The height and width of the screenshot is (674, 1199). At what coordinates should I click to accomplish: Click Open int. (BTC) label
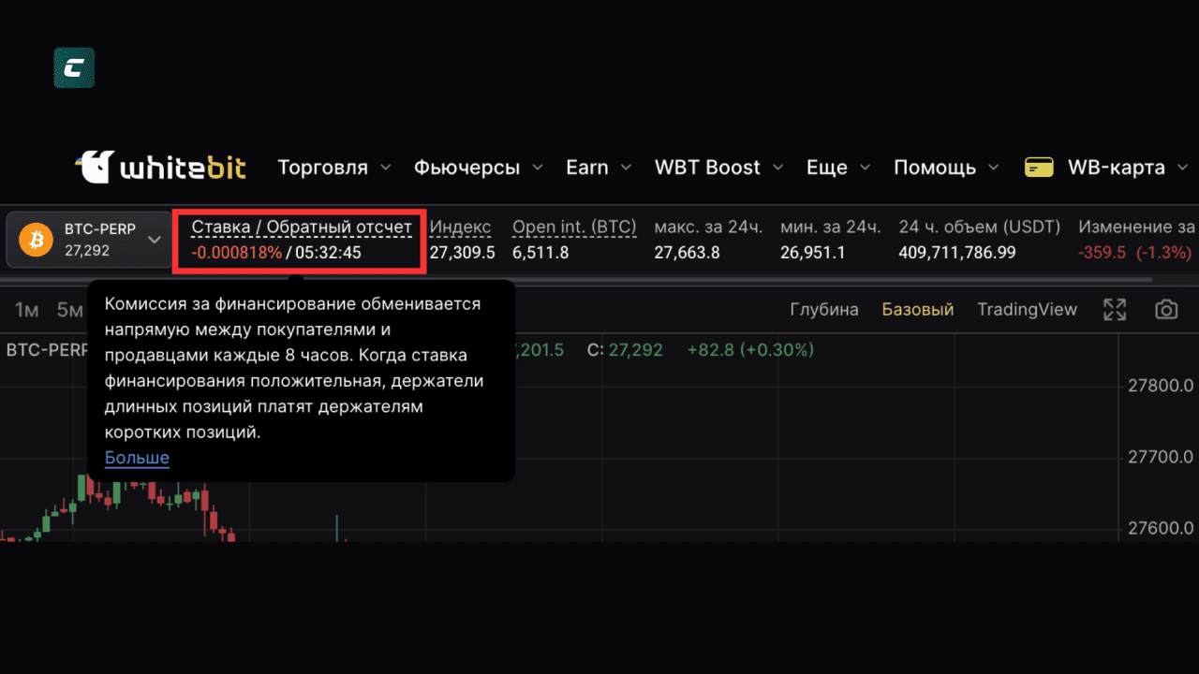574,227
